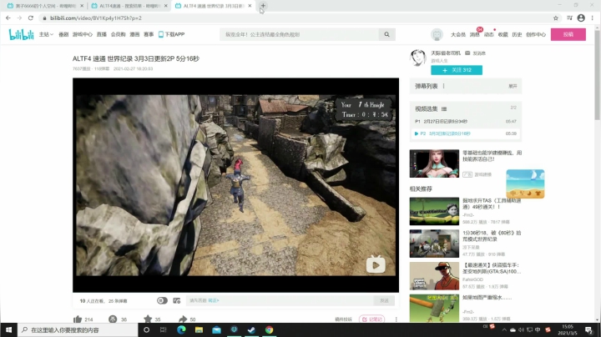Open 收藏 favorites in header

[503, 34]
